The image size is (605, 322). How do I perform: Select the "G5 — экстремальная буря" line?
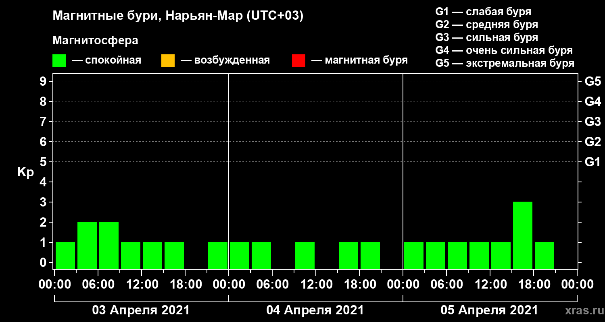[505, 64]
